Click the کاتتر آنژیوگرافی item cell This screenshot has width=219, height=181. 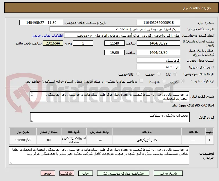click(147, 140)
